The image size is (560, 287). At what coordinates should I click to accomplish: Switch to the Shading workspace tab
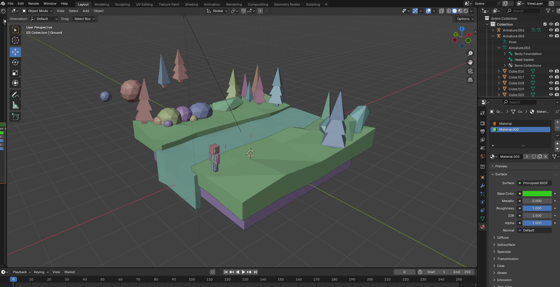[191, 4]
